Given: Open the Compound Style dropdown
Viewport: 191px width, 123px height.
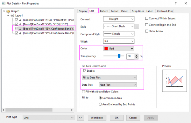Looking at the screenshot, I should coord(119,34).
